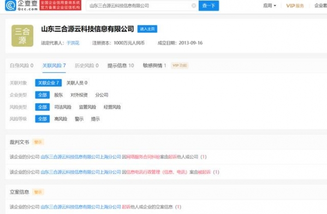Select 全部 in 风险类型 row
Screen dimensions: 327x214
tap(43, 107)
